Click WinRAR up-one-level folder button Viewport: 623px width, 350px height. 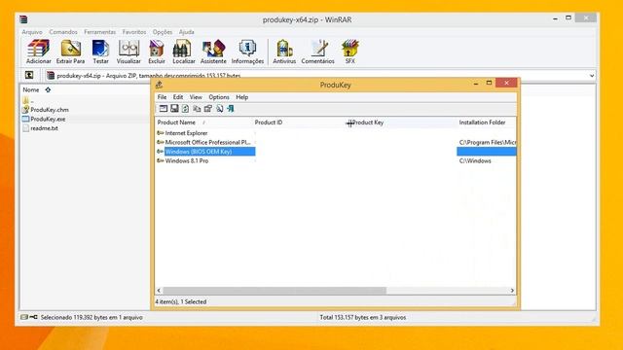[29, 75]
